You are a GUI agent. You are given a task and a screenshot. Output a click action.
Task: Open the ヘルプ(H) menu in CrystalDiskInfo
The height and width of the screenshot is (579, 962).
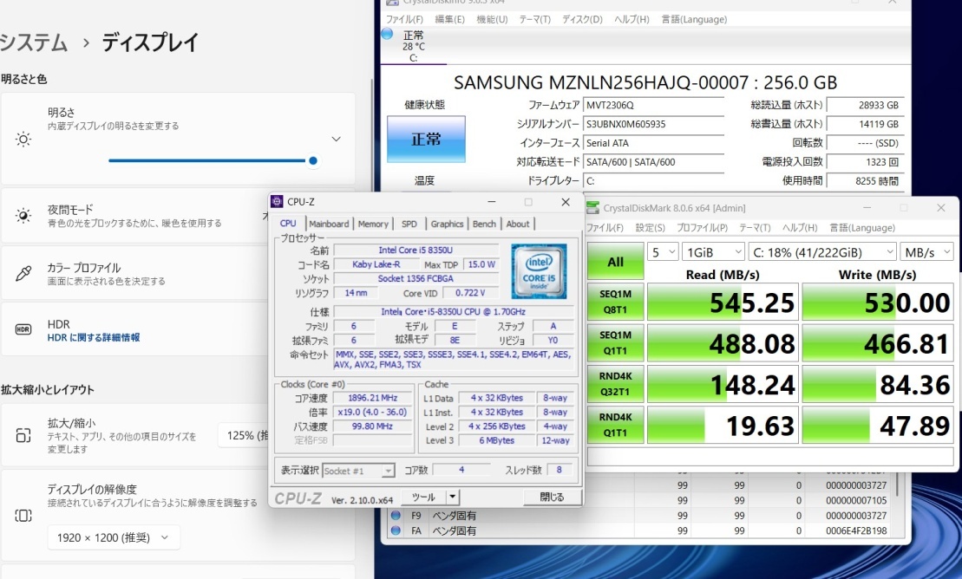click(632, 20)
